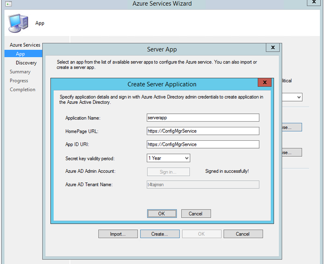Click the 'App ID URI:' label
This screenshot has width=324, height=264.
(x=77, y=144)
